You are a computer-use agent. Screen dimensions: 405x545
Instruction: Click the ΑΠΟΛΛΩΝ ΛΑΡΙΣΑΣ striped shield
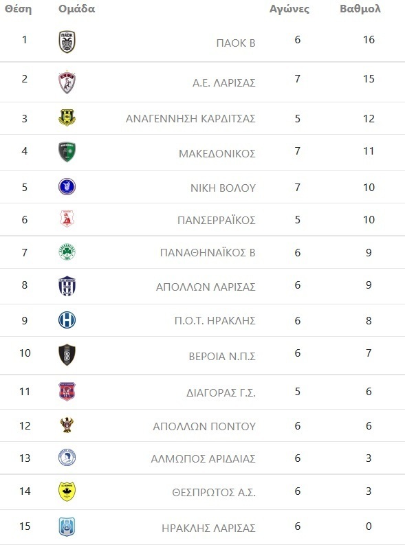pos(67,286)
